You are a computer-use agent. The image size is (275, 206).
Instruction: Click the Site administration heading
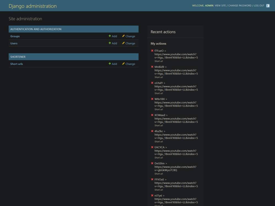pyautogui.click(x=25, y=19)
